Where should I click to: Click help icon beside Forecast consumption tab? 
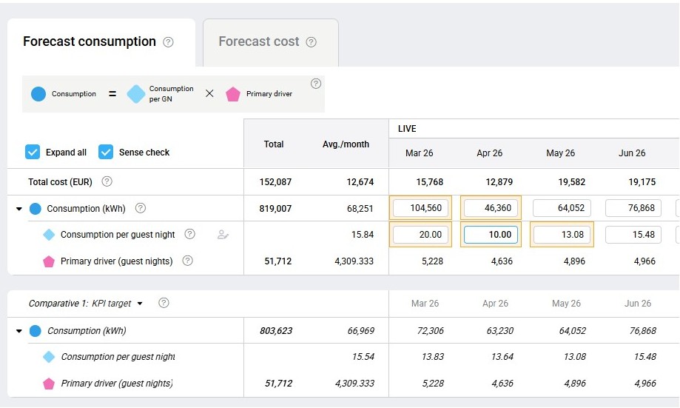tap(168, 42)
